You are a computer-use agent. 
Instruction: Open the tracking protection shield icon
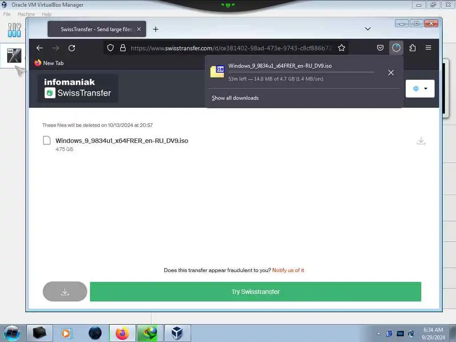110,48
